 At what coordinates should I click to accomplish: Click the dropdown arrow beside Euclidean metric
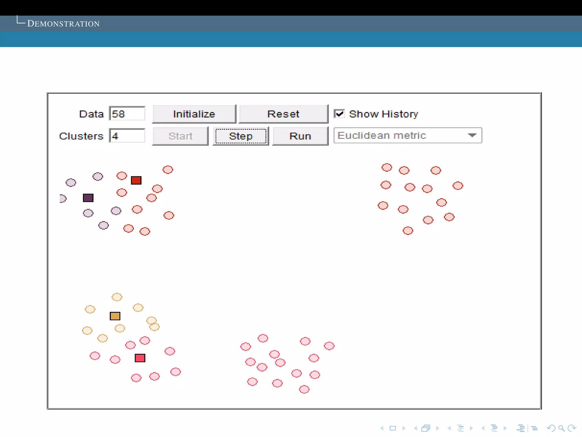point(472,135)
